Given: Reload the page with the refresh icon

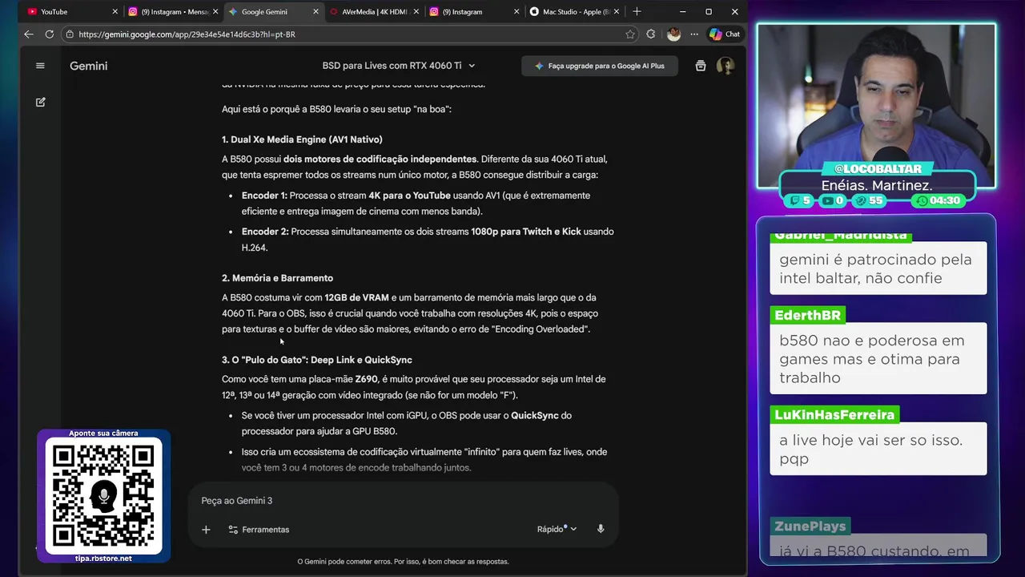Looking at the screenshot, I should click(50, 34).
